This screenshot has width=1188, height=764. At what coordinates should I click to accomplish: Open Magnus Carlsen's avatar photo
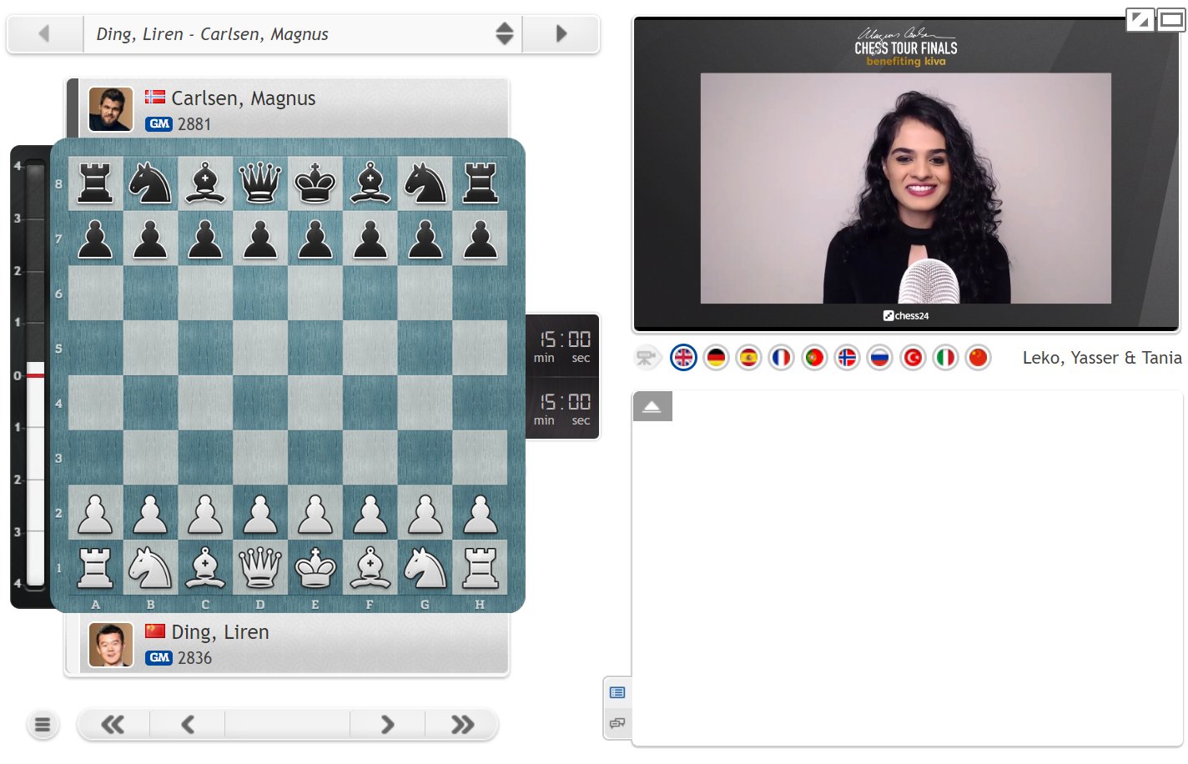point(111,109)
